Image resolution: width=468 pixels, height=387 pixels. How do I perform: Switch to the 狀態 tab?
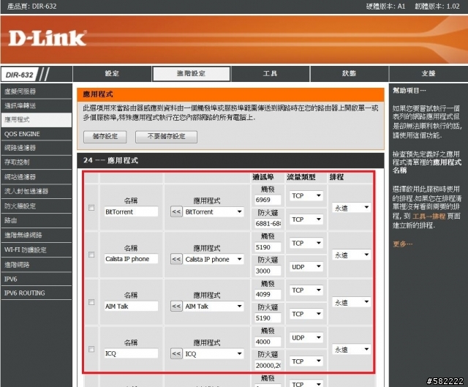click(350, 73)
